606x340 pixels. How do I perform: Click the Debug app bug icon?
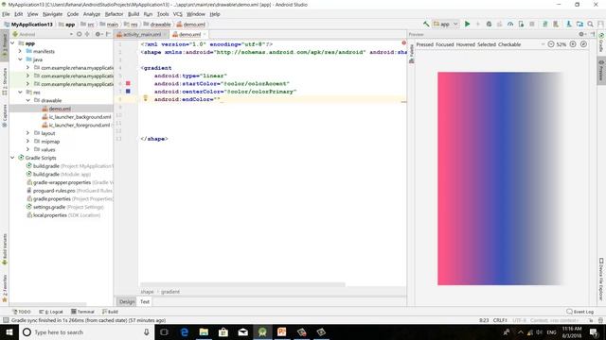point(489,24)
